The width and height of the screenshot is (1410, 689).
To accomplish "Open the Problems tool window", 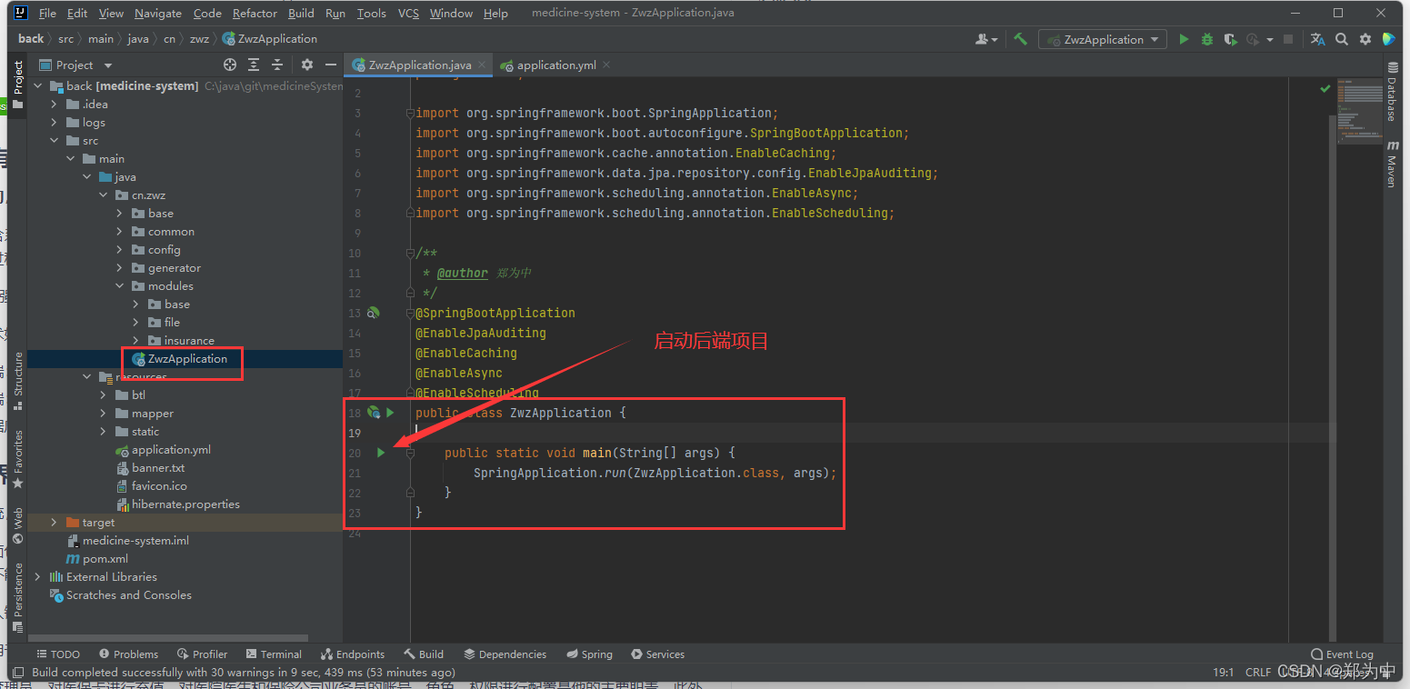I will point(128,654).
